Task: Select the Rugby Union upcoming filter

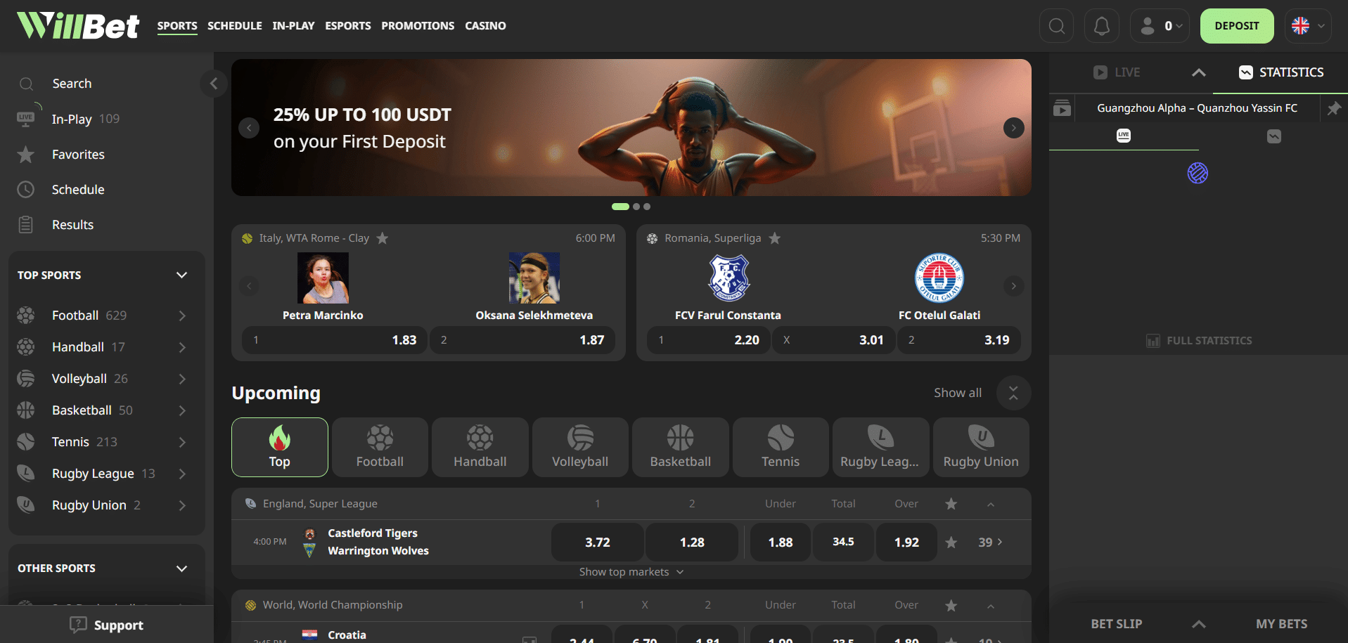Action: [x=980, y=447]
